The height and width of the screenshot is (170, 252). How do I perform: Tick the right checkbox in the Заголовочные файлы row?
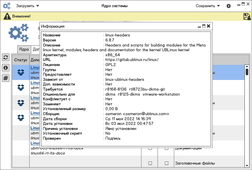167,163
